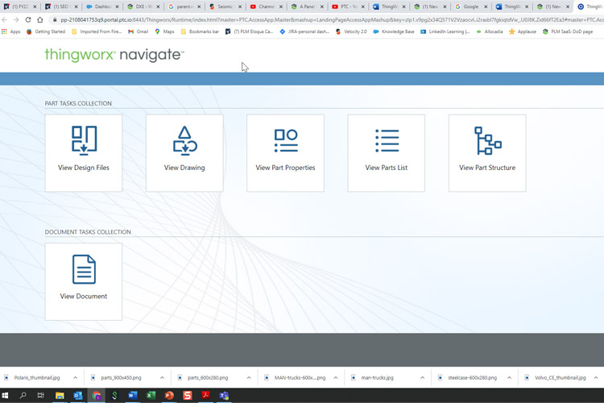Reload the page with the browser refresh icon
The width and height of the screenshot is (604, 403).
pos(28,19)
